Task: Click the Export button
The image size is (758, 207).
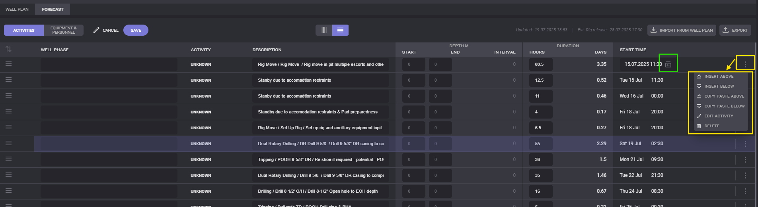Action: click(735, 30)
